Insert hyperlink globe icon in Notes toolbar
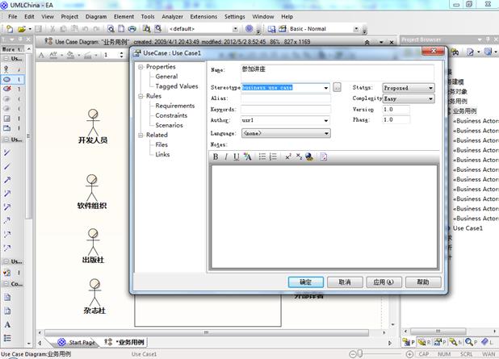499x359 pixels. coord(309,157)
